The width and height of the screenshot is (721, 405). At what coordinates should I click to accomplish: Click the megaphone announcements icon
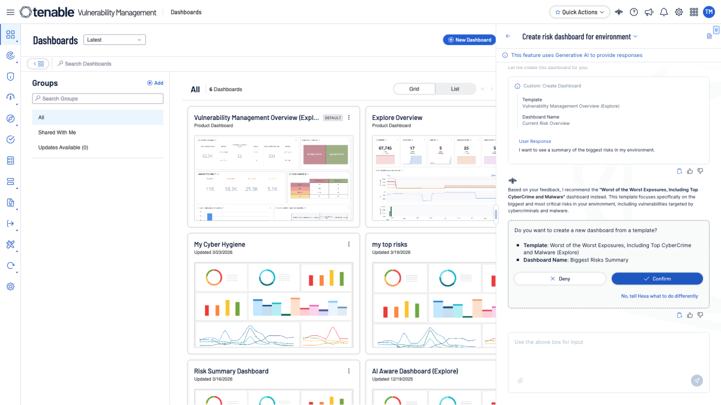coord(649,11)
